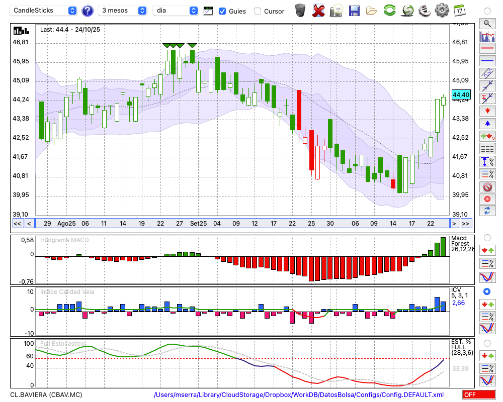The width and height of the screenshot is (503, 402).
Task: Click the red X delete icon
Action: point(318,11)
